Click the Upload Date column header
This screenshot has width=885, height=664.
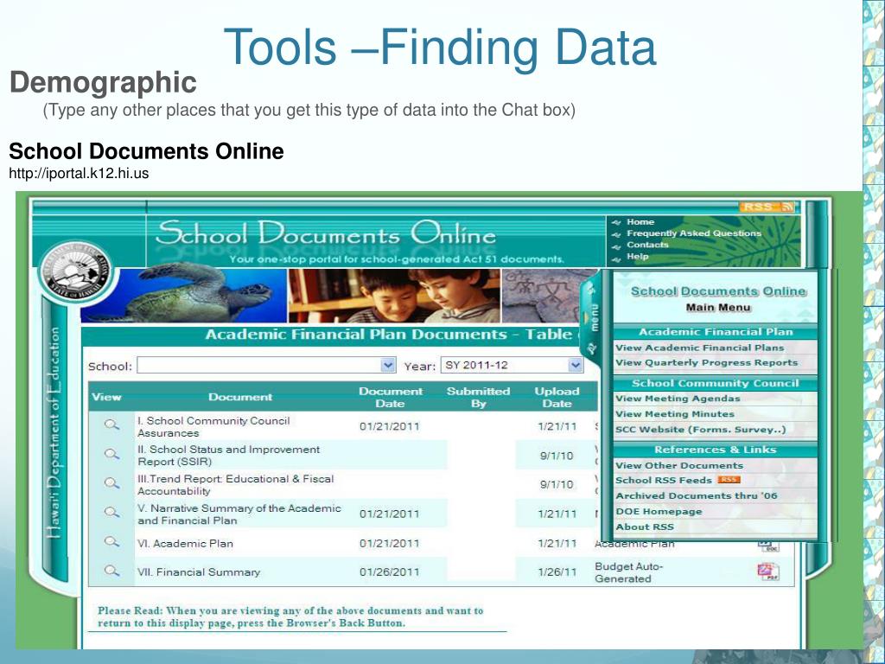[x=557, y=397]
